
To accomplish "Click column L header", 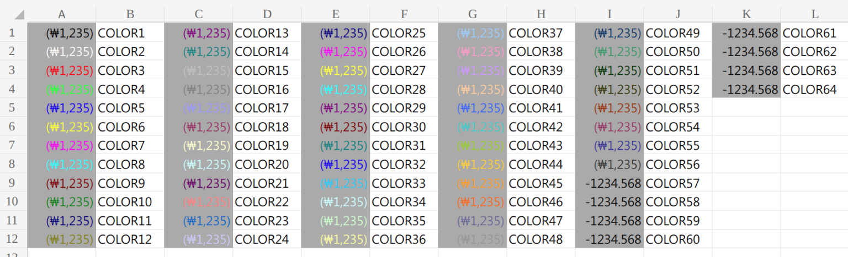I will click(x=814, y=14).
